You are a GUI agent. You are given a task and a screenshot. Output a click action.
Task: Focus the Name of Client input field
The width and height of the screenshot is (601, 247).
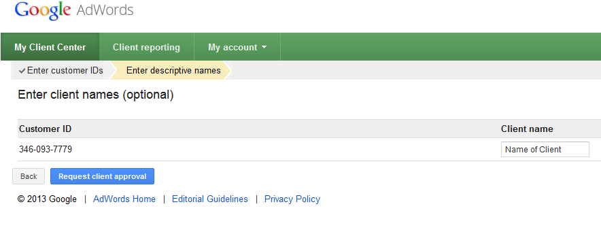click(x=545, y=150)
